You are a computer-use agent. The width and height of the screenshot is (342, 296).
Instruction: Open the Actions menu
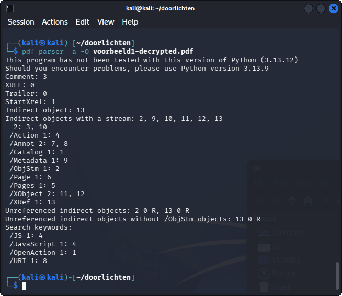(55, 22)
